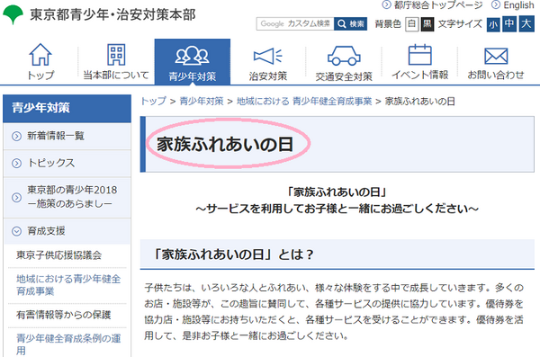The height and width of the screenshot is (357, 540).
Task: Set text size to small 小
Action: [x=493, y=24]
